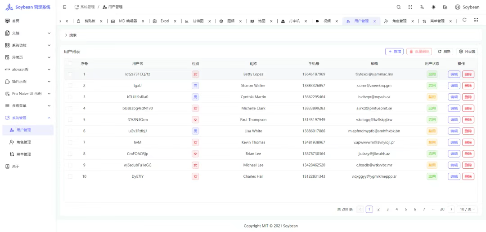Click the Soybean user avatar
The image size is (486, 232).
click(x=467, y=7)
